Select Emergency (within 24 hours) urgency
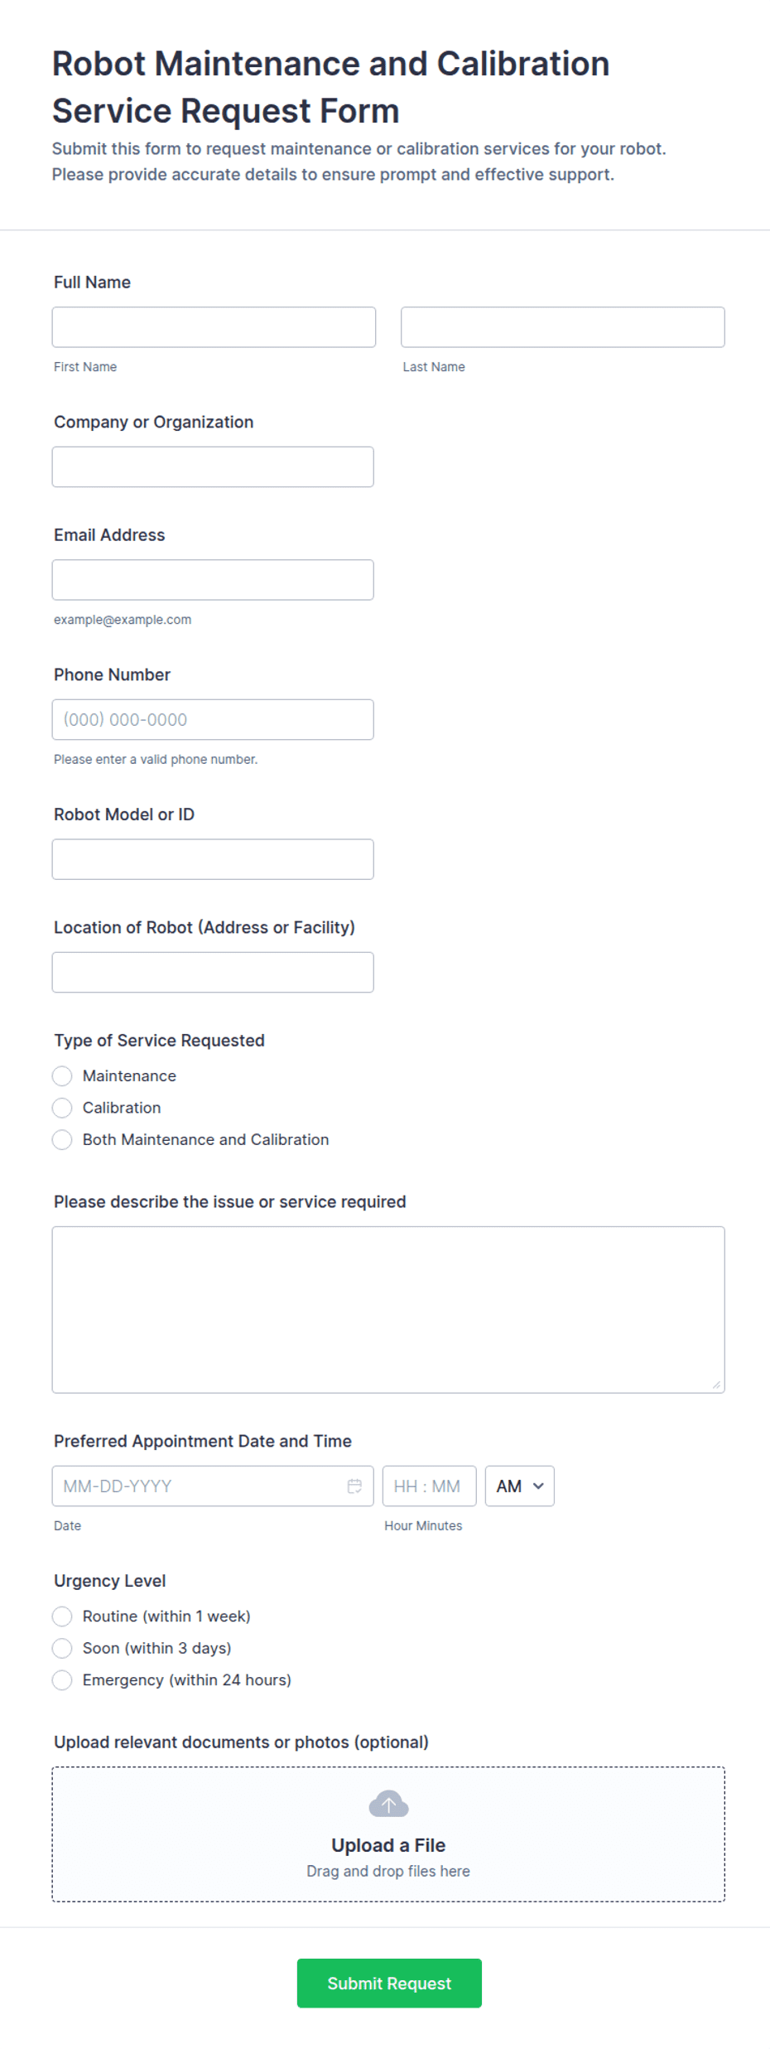770x2049 pixels. (x=62, y=1680)
